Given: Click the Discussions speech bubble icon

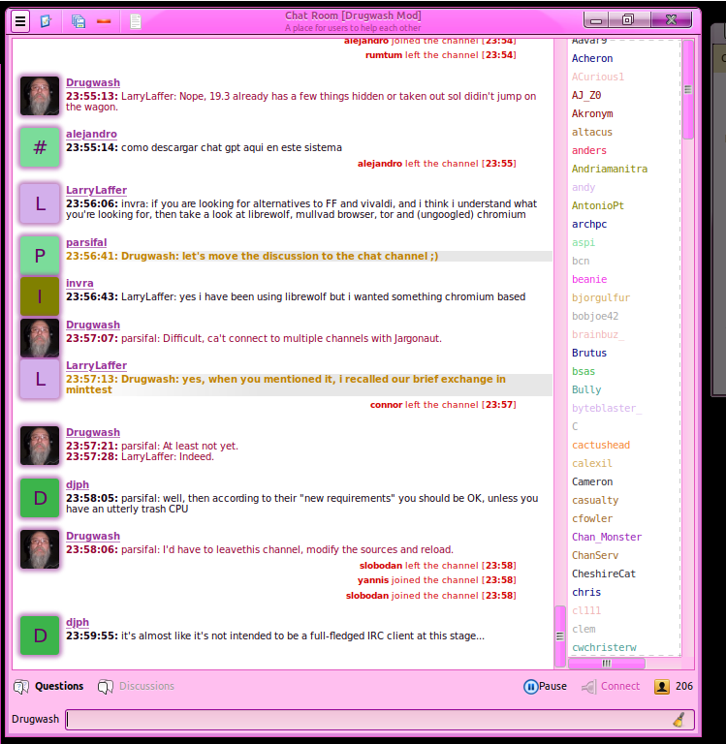Looking at the screenshot, I should coord(106,687).
